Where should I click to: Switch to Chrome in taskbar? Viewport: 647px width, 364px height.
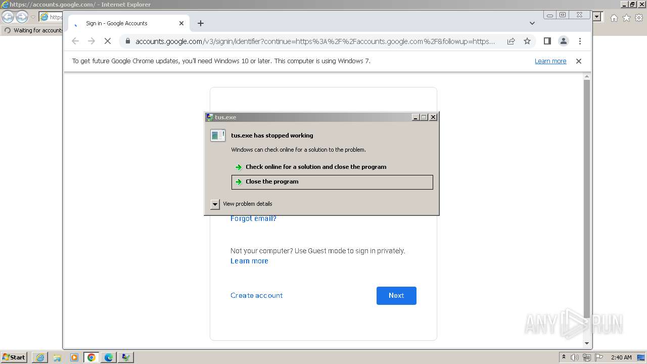pos(91,357)
